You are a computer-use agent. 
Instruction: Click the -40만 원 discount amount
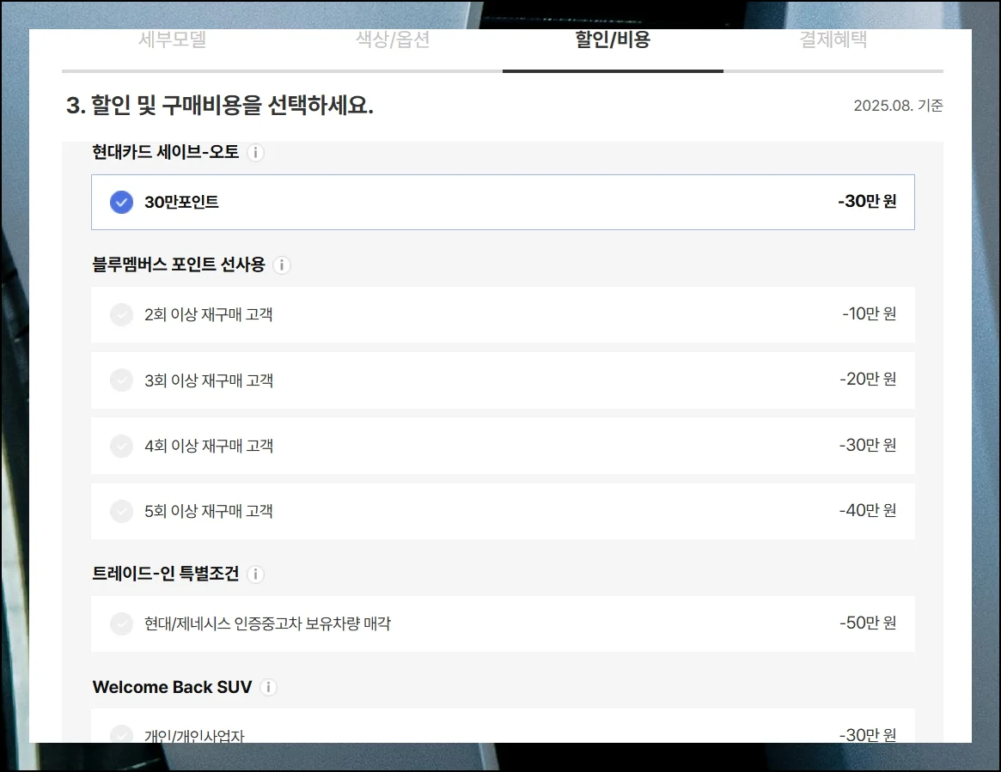click(x=868, y=511)
